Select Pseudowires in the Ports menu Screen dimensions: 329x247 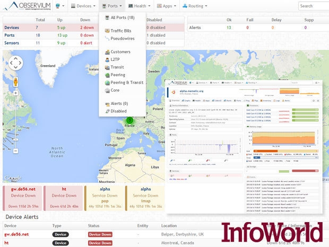[125, 39]
